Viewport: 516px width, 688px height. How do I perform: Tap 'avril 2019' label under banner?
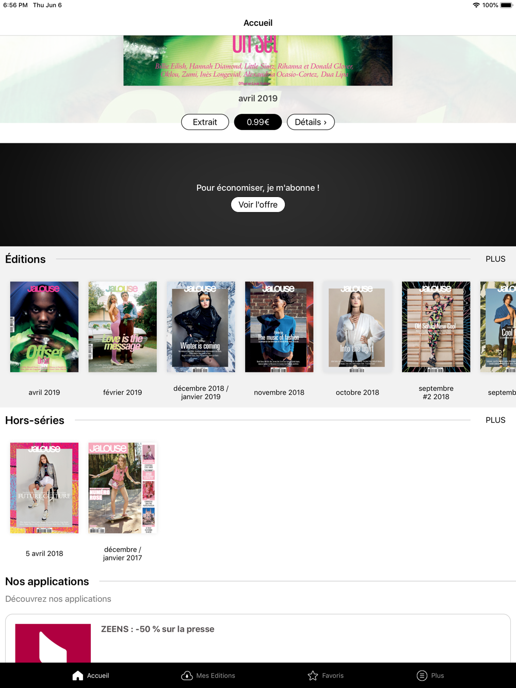click(258, 98)
